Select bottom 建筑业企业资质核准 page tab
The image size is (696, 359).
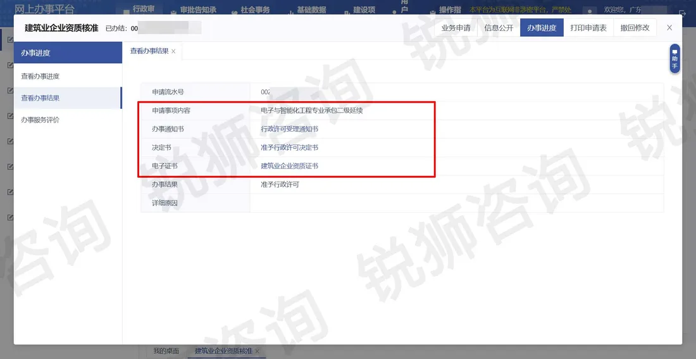(223, 351)
